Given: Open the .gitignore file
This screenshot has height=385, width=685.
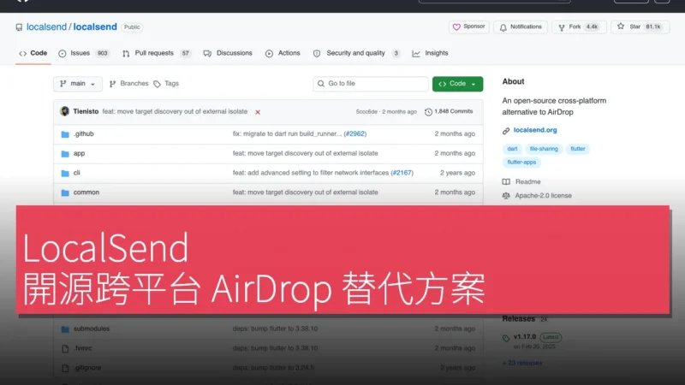Looking at the screenshot, I should point(87,368).
